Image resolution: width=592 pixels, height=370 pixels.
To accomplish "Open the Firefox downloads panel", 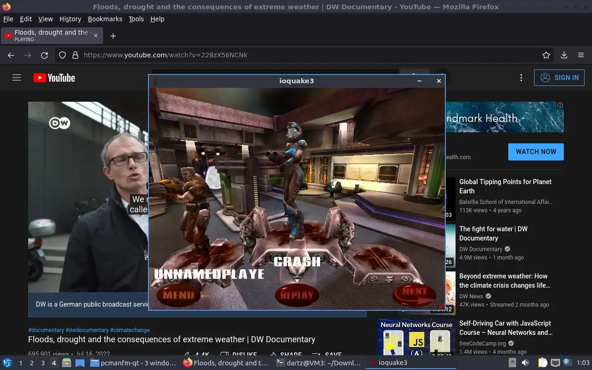I will click(564, 55).
